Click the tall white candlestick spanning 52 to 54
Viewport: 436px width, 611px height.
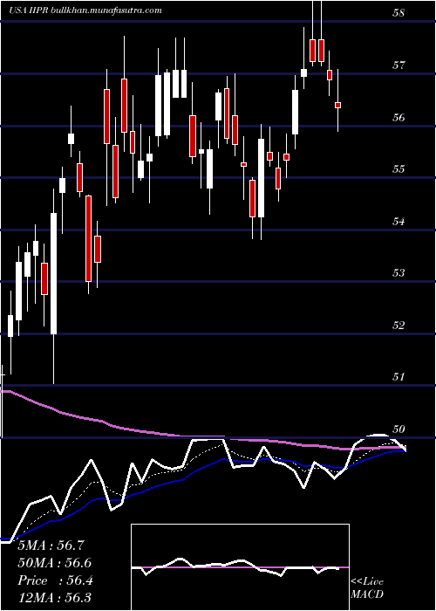[54, 273]
